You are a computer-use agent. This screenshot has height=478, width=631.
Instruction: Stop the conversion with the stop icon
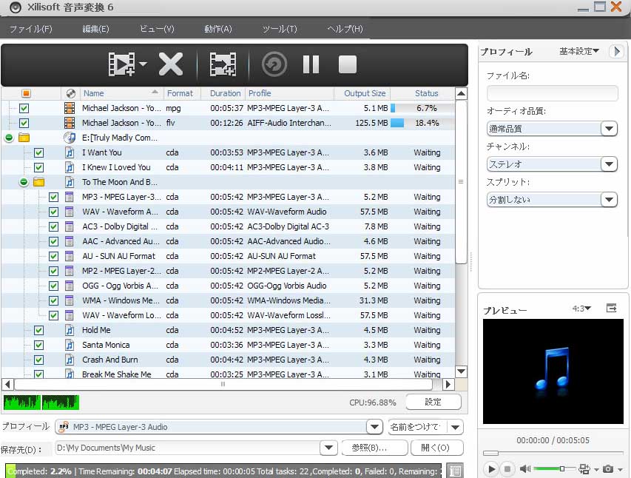point(348,64)
